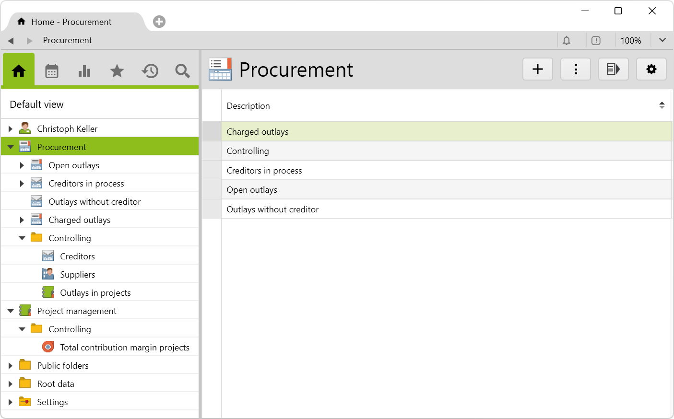Open a new tab with plus circle

point(159,22)
